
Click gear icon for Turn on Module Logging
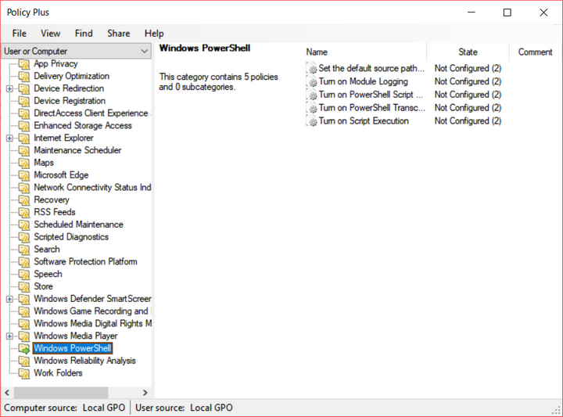312,82
